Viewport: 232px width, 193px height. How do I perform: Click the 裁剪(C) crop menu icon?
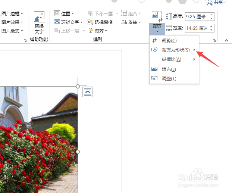click(x=154, y=40)
